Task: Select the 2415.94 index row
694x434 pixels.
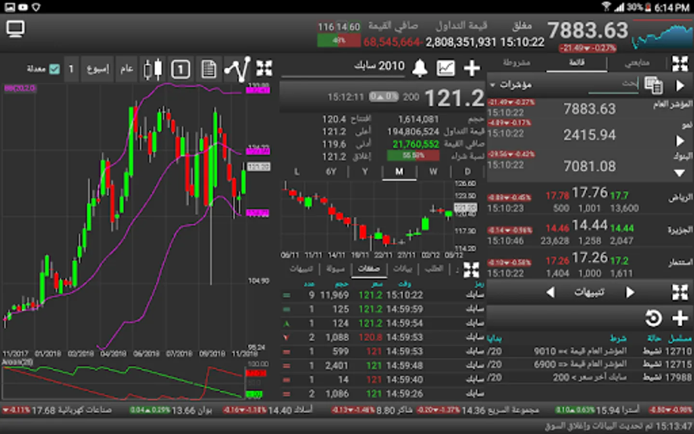Action: pos(590,135)
